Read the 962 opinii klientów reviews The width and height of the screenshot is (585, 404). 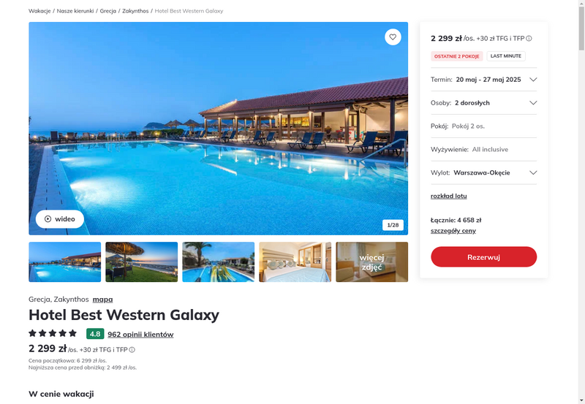pos(140,335)
